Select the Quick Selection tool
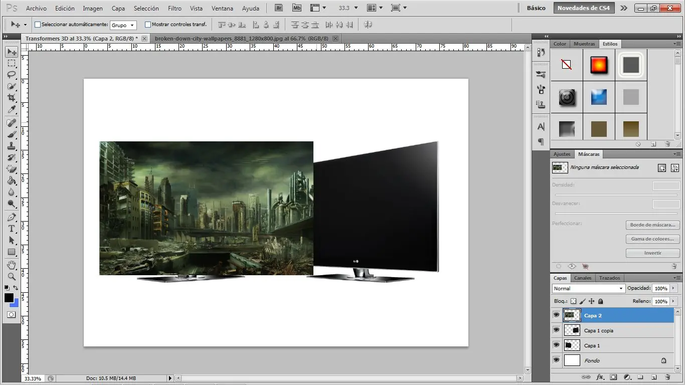This screenshot has height=385, width=685. point(12,86)
